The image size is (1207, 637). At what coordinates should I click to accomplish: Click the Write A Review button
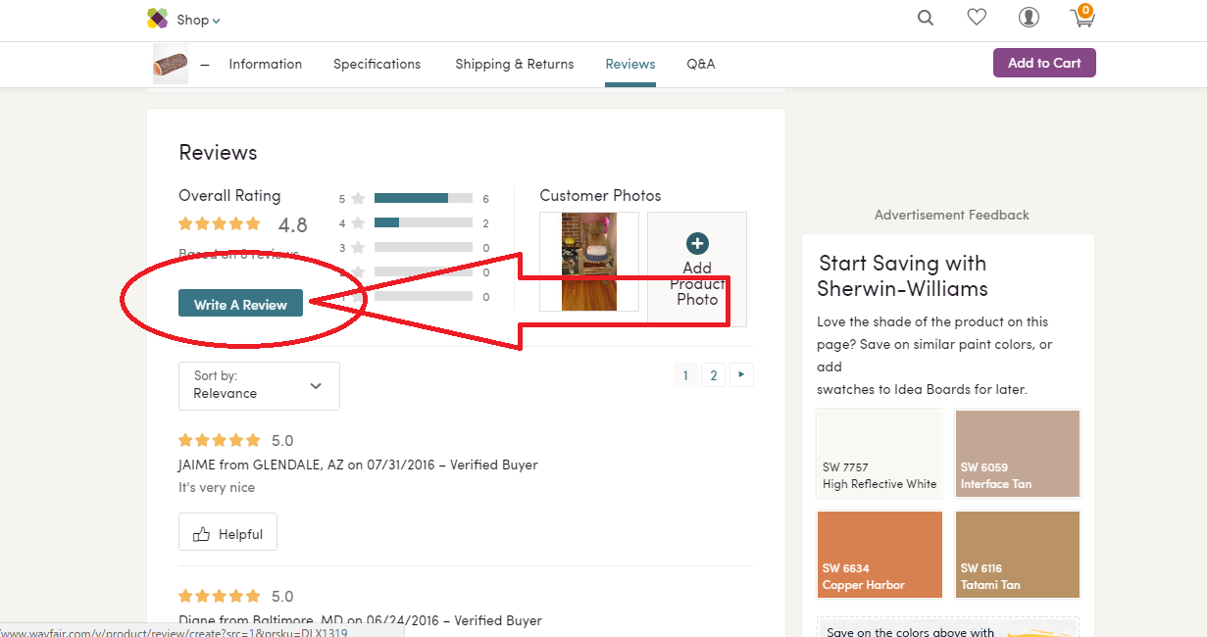coord(240,304)
